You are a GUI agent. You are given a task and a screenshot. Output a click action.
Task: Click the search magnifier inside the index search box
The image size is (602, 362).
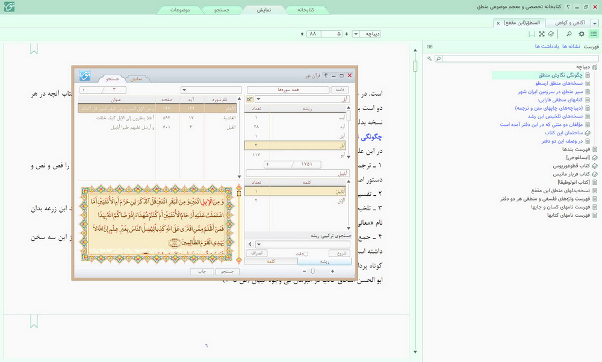click(438, 58)
